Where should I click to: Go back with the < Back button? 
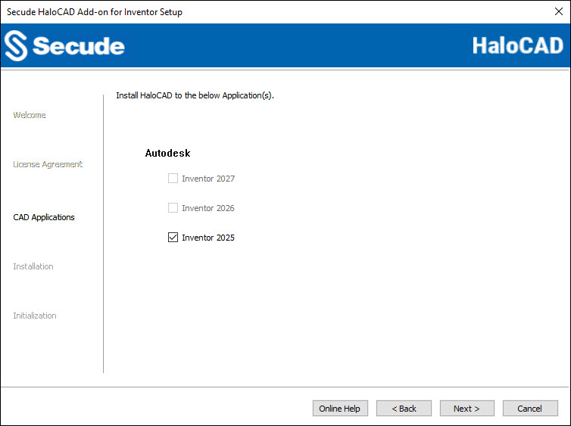pyautogui.click(x=404, y=409)
